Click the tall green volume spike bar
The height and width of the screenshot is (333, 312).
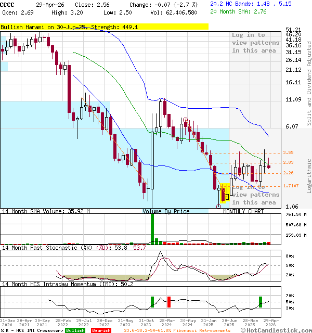click(x=152, y=228)
